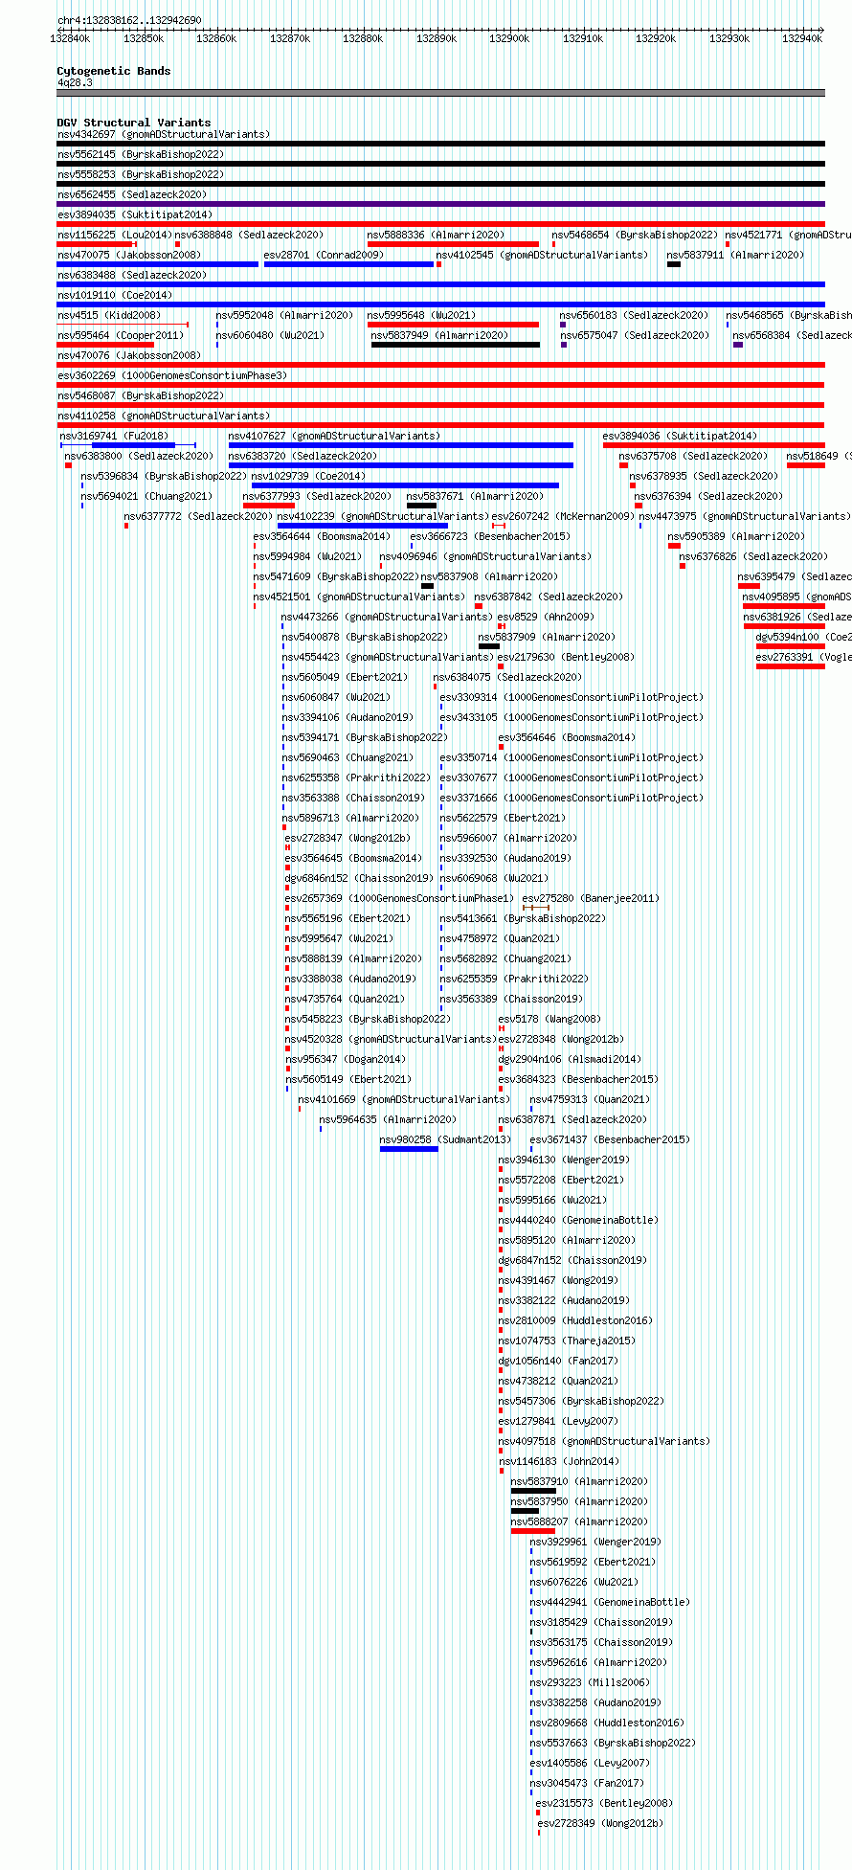Click the chr4:132838162..132942690 coordinates label

[129, 20]
